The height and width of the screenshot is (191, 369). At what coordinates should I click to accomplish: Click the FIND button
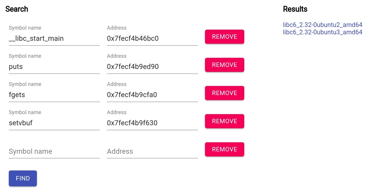(x=23, y=178)
